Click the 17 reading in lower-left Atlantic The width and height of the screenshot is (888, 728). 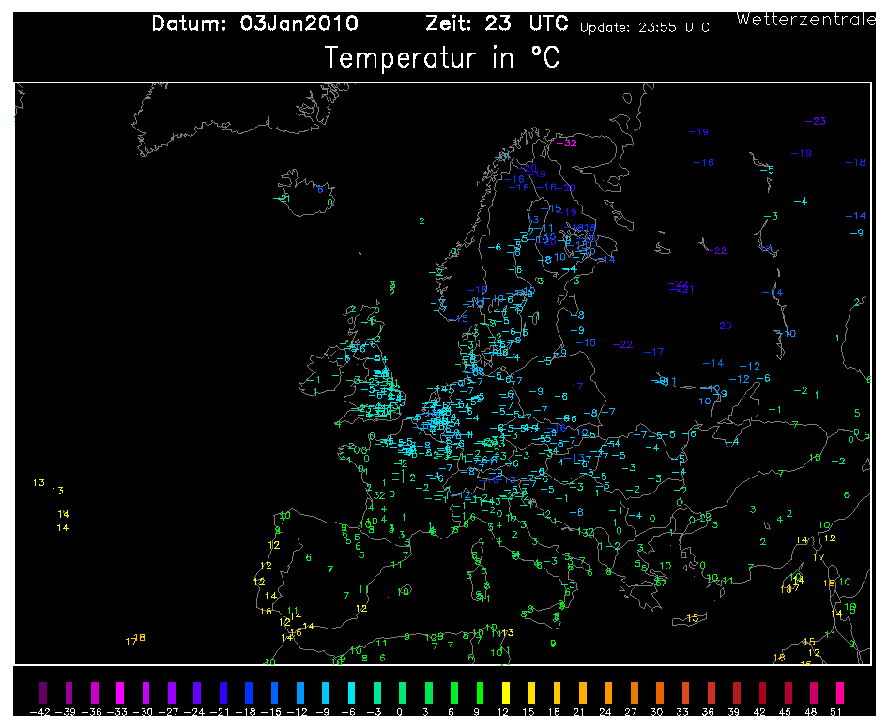click(x=130, y=642)
